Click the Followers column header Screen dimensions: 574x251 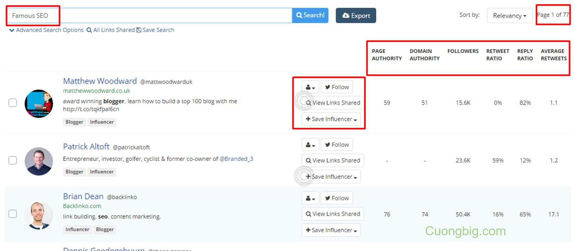pos(463,51)
